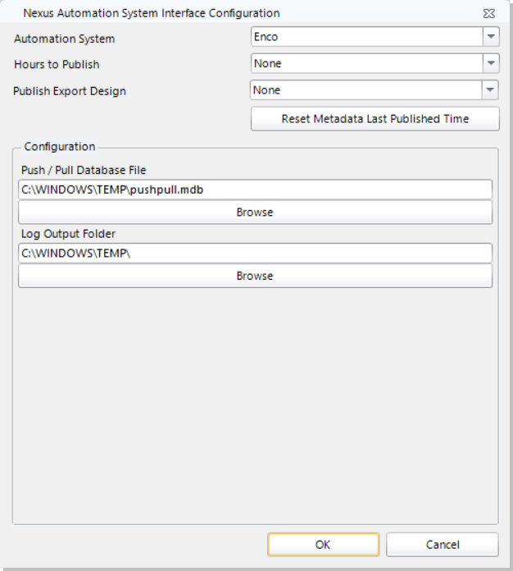Confirm the configuration with OK

(x=323, y=545)
